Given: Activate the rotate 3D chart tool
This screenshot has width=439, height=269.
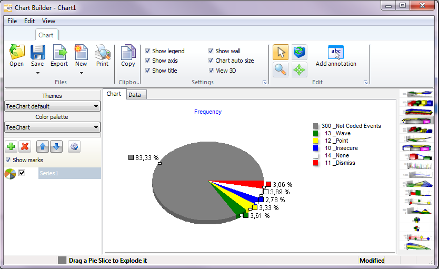Looking at the screenshot, I should tap(300, 52).
